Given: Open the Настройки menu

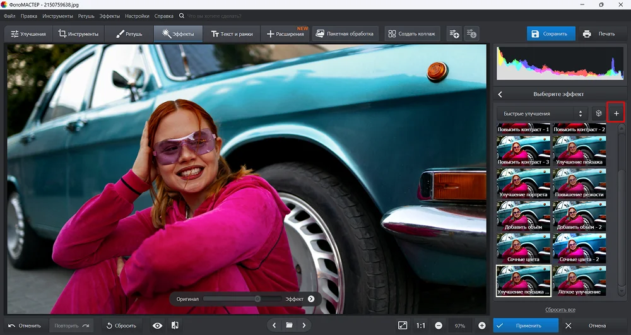Looking at the screenshot, I should pos(137,16).
